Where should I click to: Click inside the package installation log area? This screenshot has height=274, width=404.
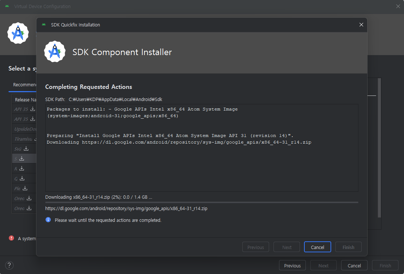tap(202, 148)
